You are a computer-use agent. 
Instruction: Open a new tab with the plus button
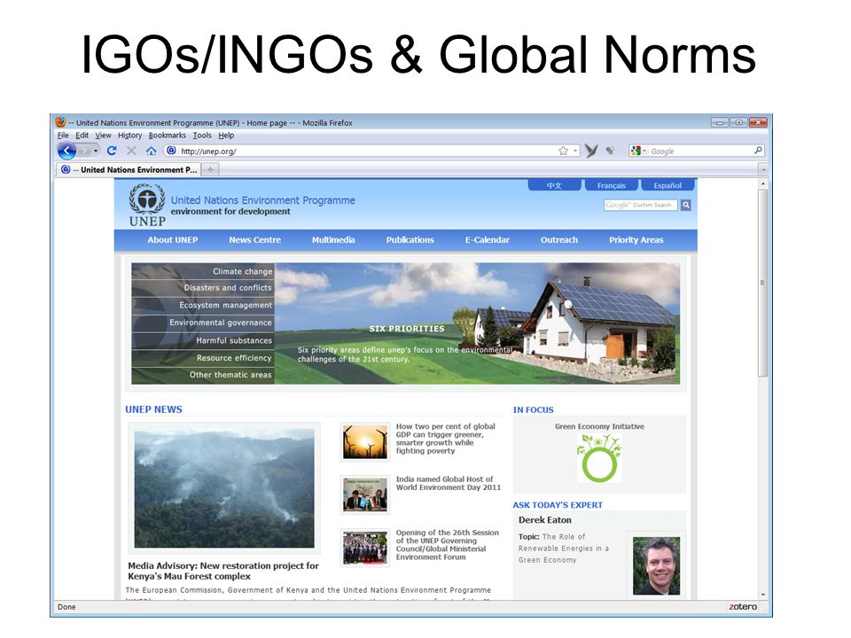point(209,170)
